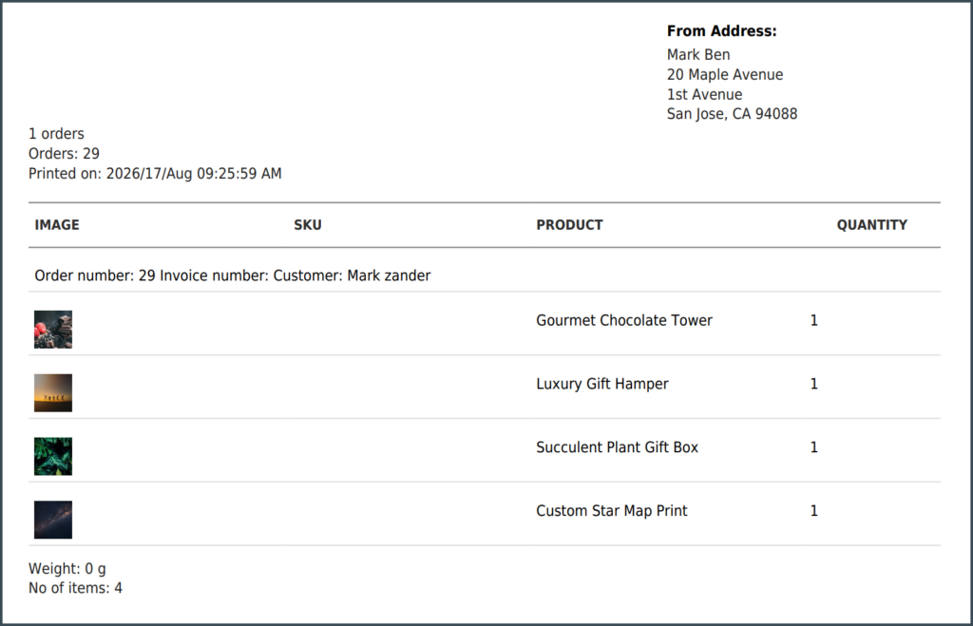The height and width of the screenshot is (626, 973).
Task: Click the '1st Avenue' address line
Action: pyautogui.click(x=704, y=94)
